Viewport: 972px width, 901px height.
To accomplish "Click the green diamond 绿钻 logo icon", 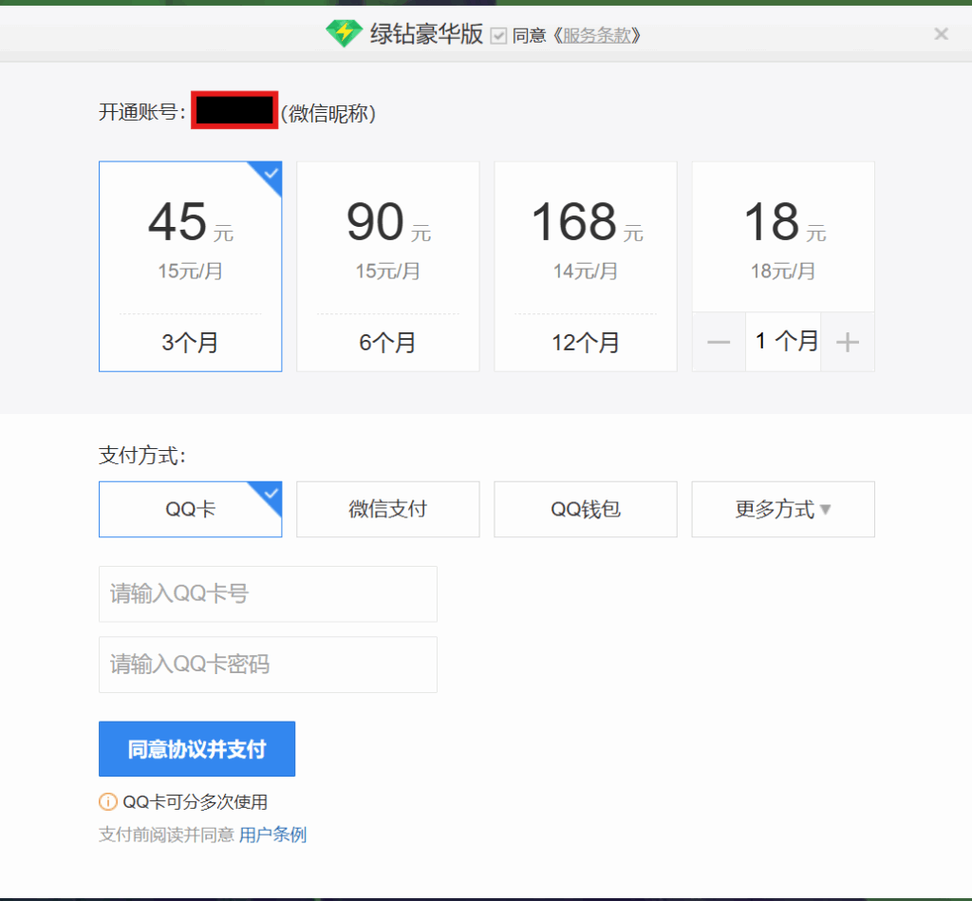I will [x=344, y=35].
